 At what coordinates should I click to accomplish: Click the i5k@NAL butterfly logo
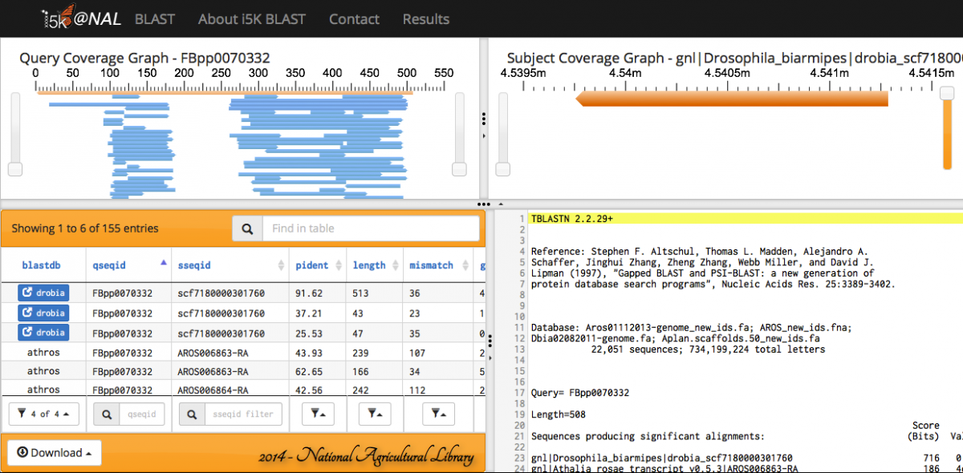(x=82, y=18)
